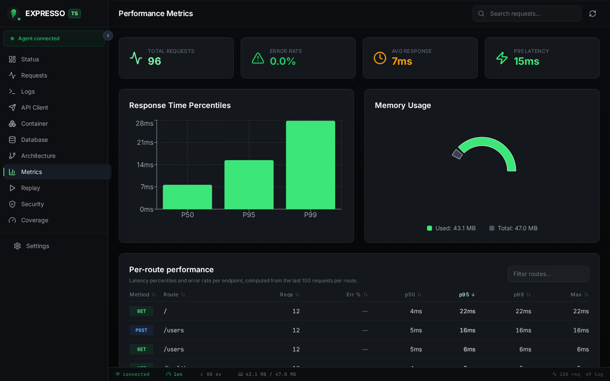
Task: Click the 22ms p95 value for / route
Action: click(x=468, y=311)
